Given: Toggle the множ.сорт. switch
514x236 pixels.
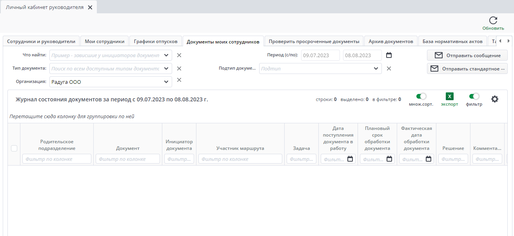Looking at the screenshot, I should click(x=421, y=96).
